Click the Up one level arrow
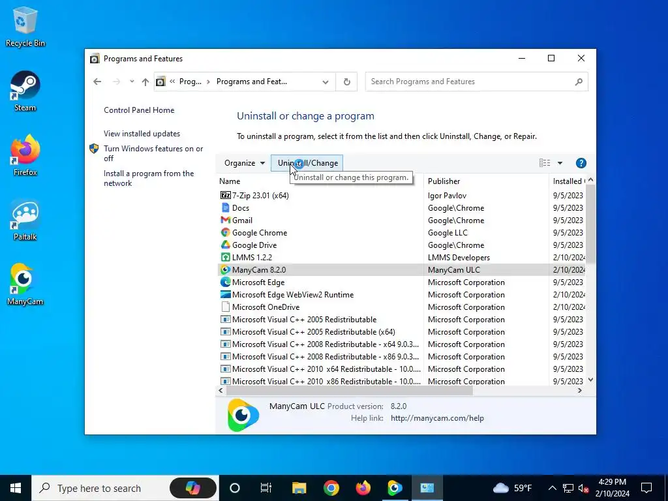 pyautogui.click(x=145, y=82)
